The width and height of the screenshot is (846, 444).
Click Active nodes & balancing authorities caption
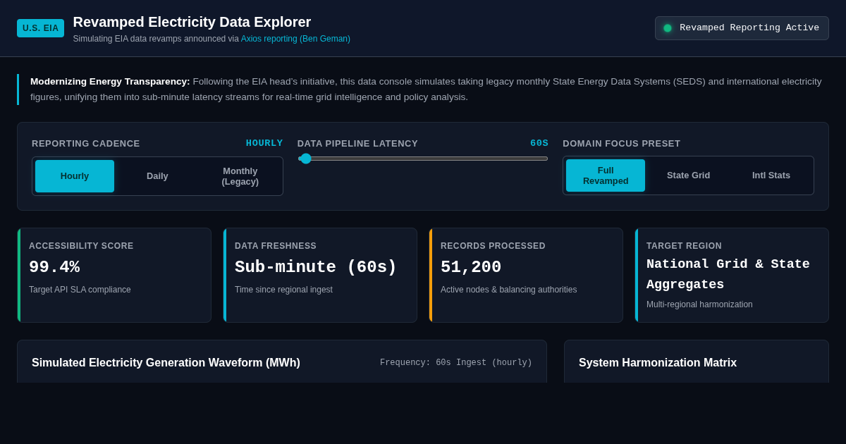coord(508,290)
